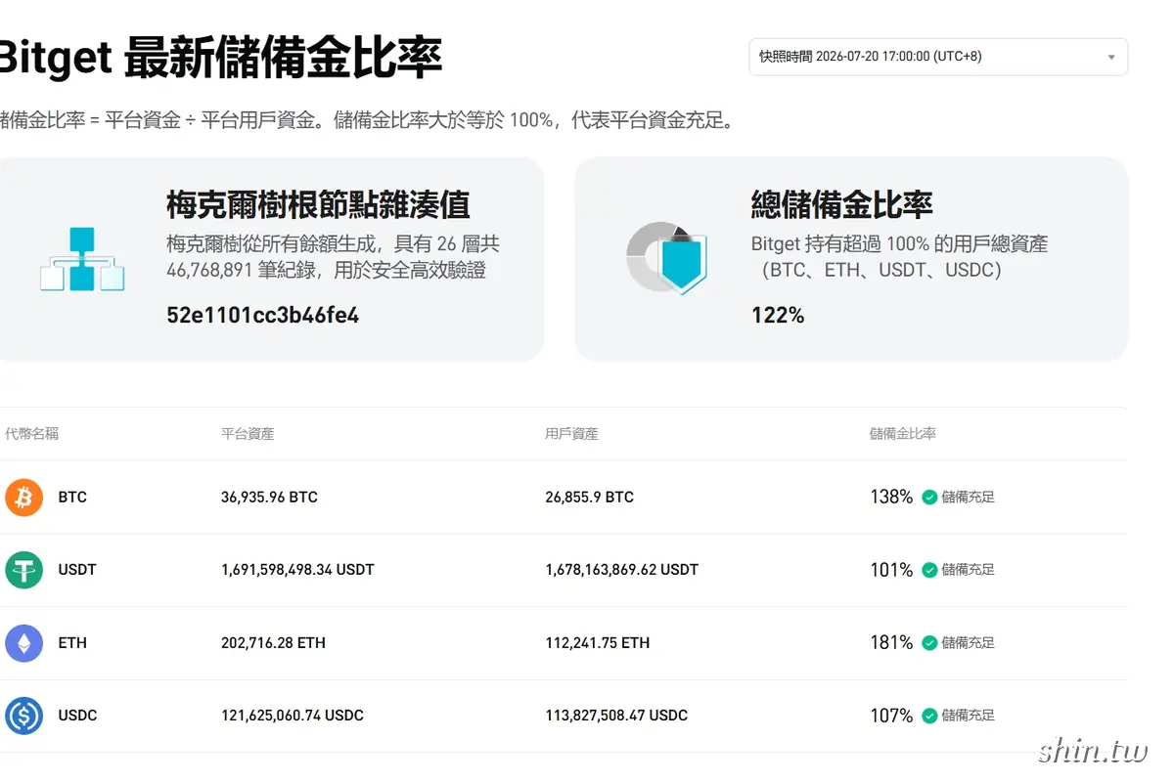Select the Merkle root hash 52e1101cc3b46fe4
The width and height of the screenshot is (1174, 782).
(x=263, y=316)
